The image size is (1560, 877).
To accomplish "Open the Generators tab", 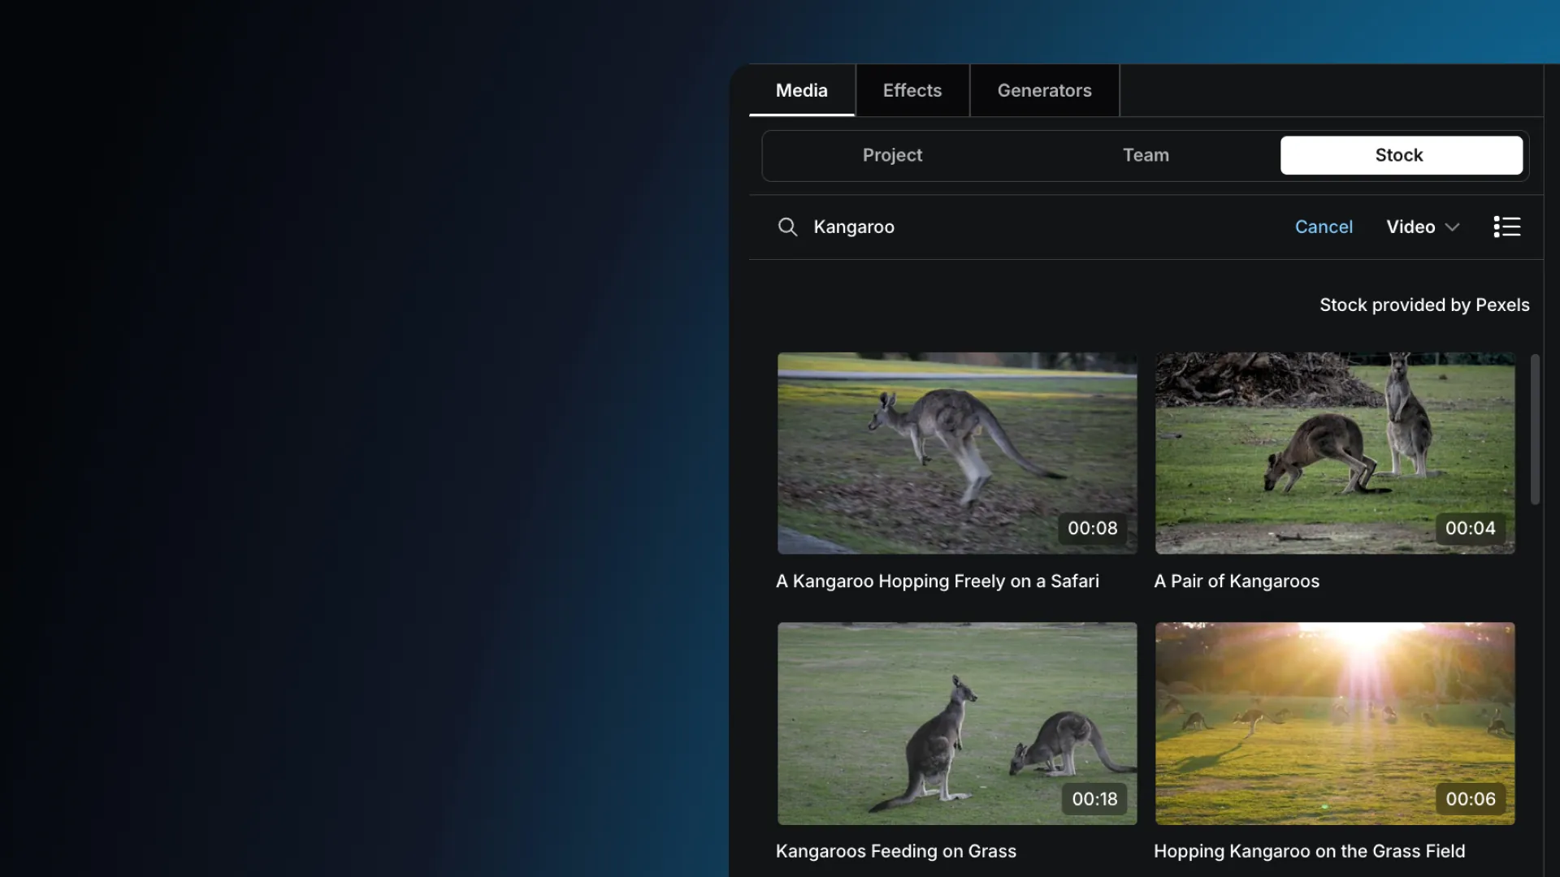I will pos(1044,90).
